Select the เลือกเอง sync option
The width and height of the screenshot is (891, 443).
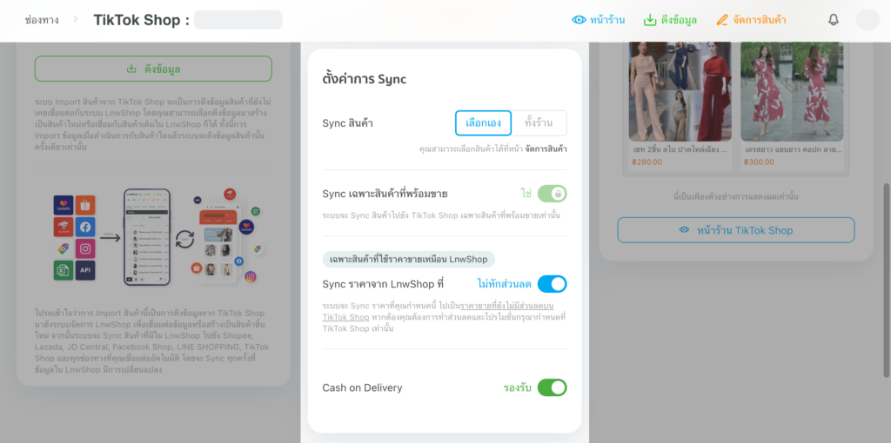484,123
